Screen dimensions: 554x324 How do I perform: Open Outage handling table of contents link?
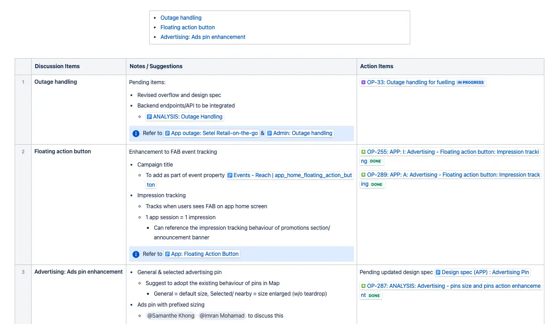[181, 18]
